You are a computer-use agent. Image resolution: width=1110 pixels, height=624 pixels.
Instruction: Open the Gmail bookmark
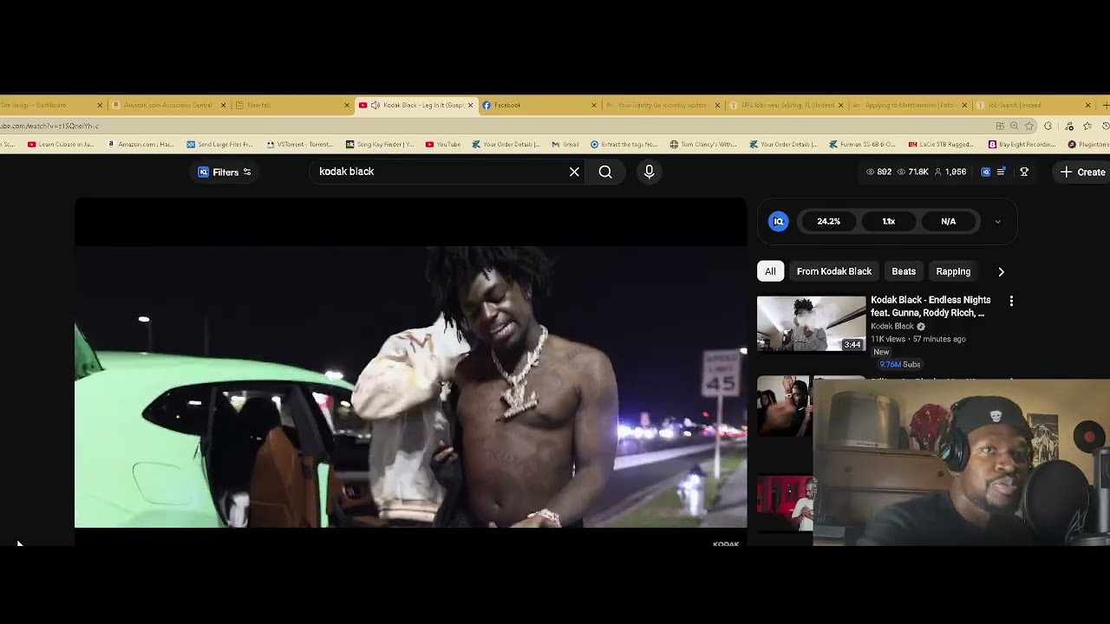pos(565,145)
